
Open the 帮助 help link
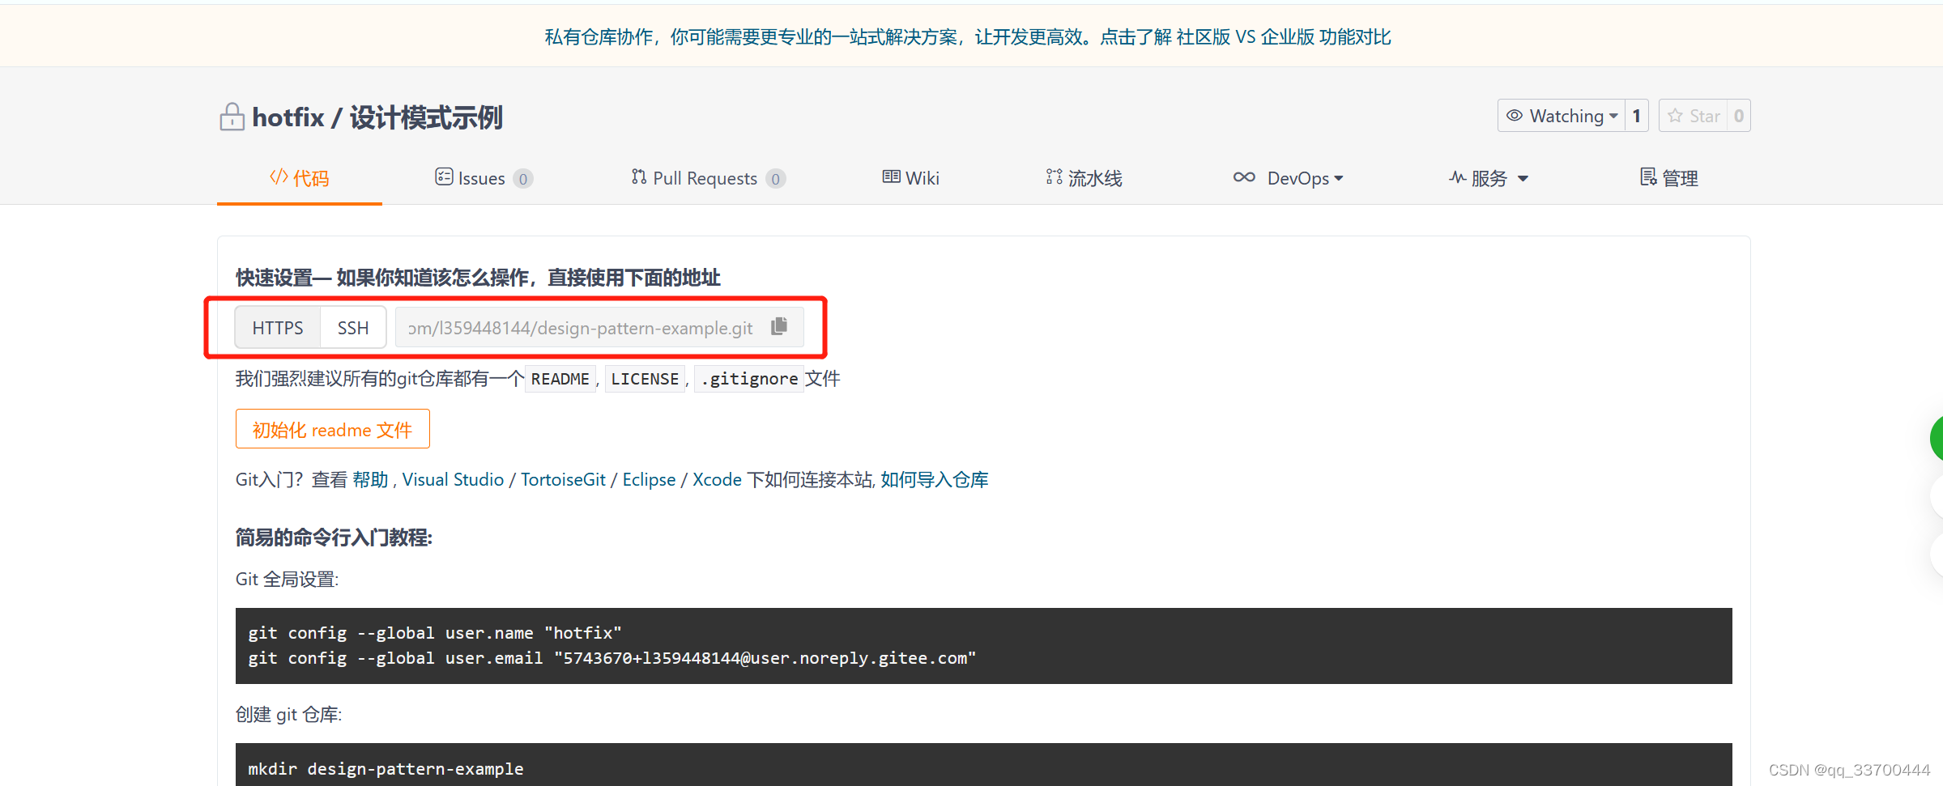click(x=370, y=479)
